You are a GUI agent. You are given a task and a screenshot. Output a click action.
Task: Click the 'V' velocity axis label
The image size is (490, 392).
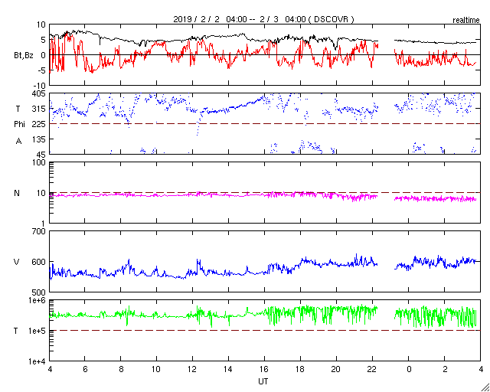[x=17, y=262]
